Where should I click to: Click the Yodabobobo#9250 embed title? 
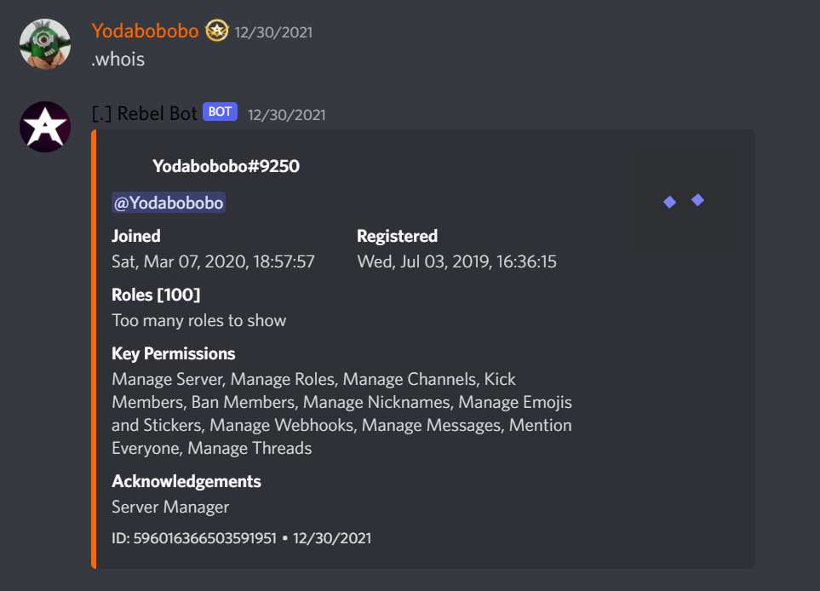(226, 166)
